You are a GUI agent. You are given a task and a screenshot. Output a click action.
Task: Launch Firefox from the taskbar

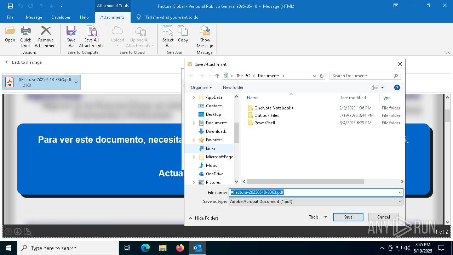[x=180, y=248]
